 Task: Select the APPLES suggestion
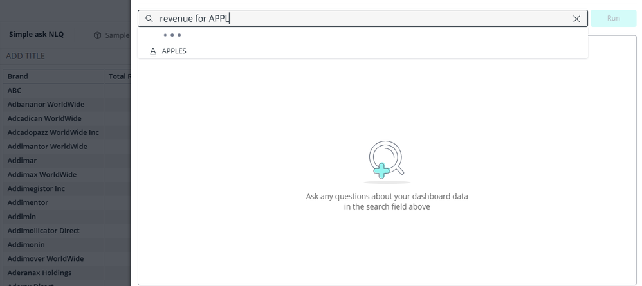[174, 51]
